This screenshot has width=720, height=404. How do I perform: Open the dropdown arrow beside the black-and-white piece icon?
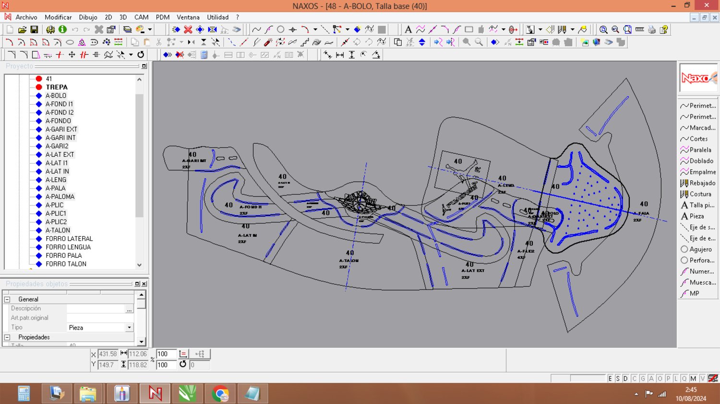(540, 30)
